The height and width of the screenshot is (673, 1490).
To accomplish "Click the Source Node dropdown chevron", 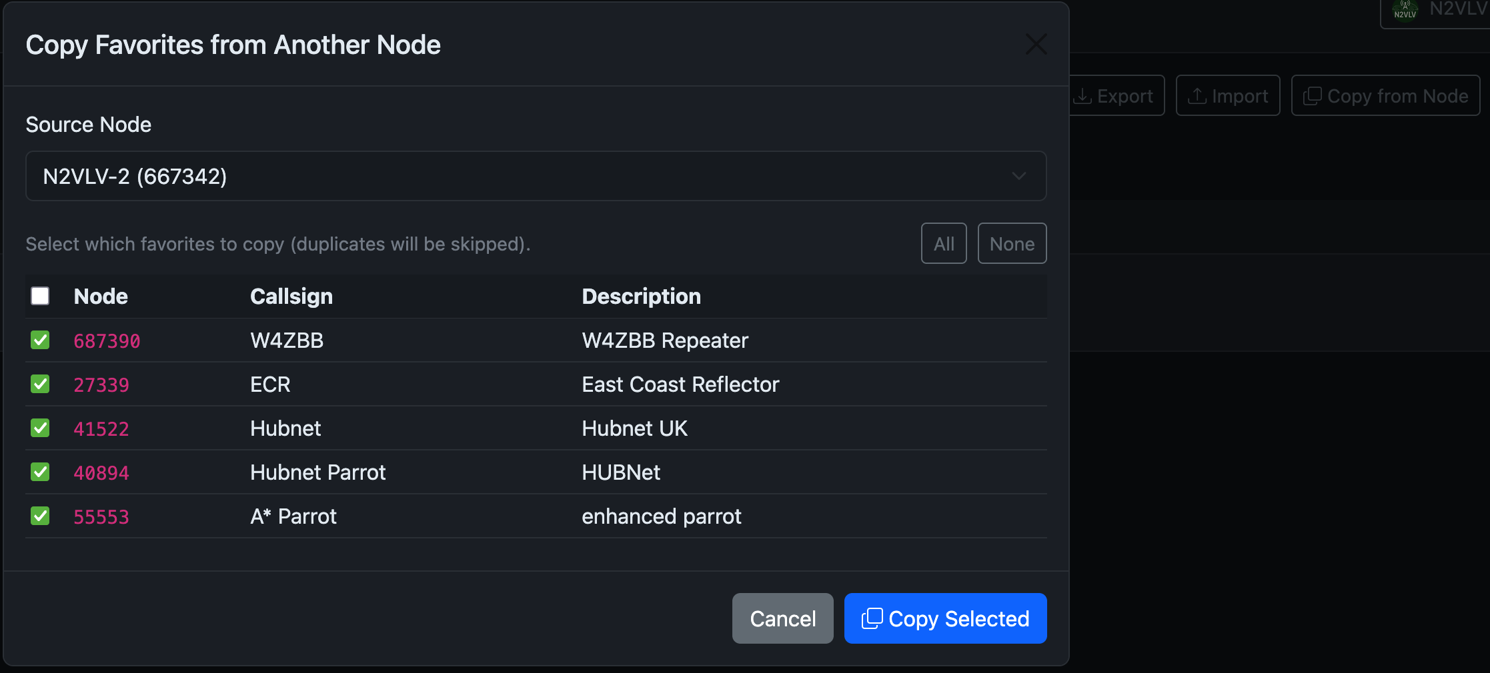I will pos(1018,176).
